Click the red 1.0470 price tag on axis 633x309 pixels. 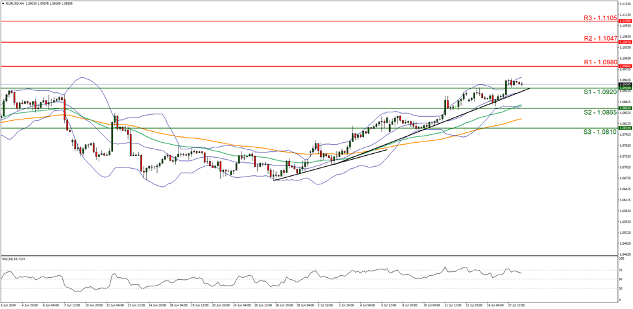625,42
